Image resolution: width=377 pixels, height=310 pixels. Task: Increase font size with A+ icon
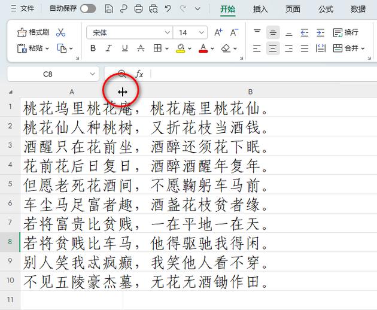click(218, 32)
